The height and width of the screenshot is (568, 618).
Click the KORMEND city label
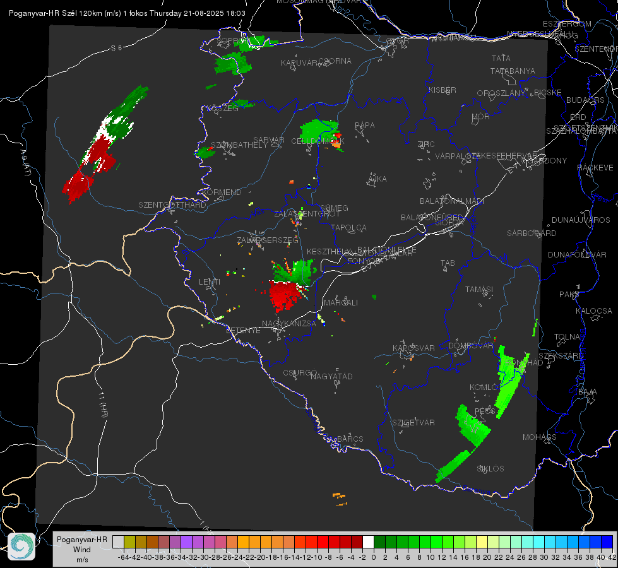(x=221, y=192)
